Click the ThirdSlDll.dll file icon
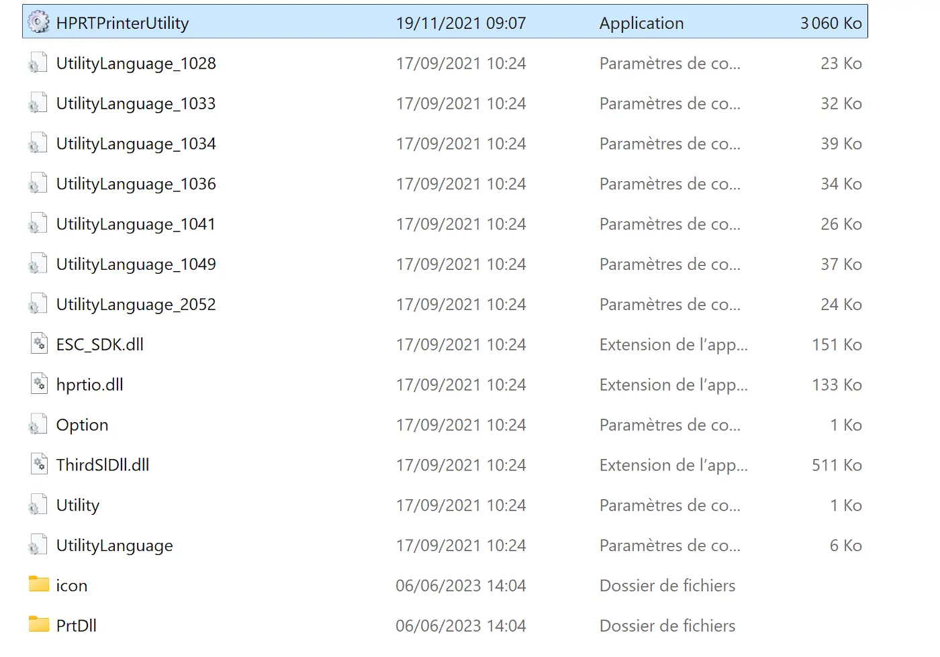Image resolution: width=940 pixels, height=657 pixels. pos(39,464)
